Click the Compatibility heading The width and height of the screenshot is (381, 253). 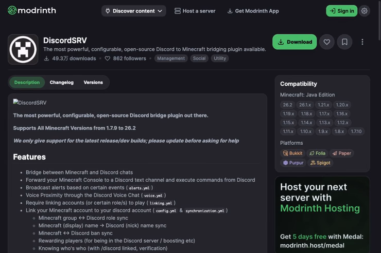(299, 84)
